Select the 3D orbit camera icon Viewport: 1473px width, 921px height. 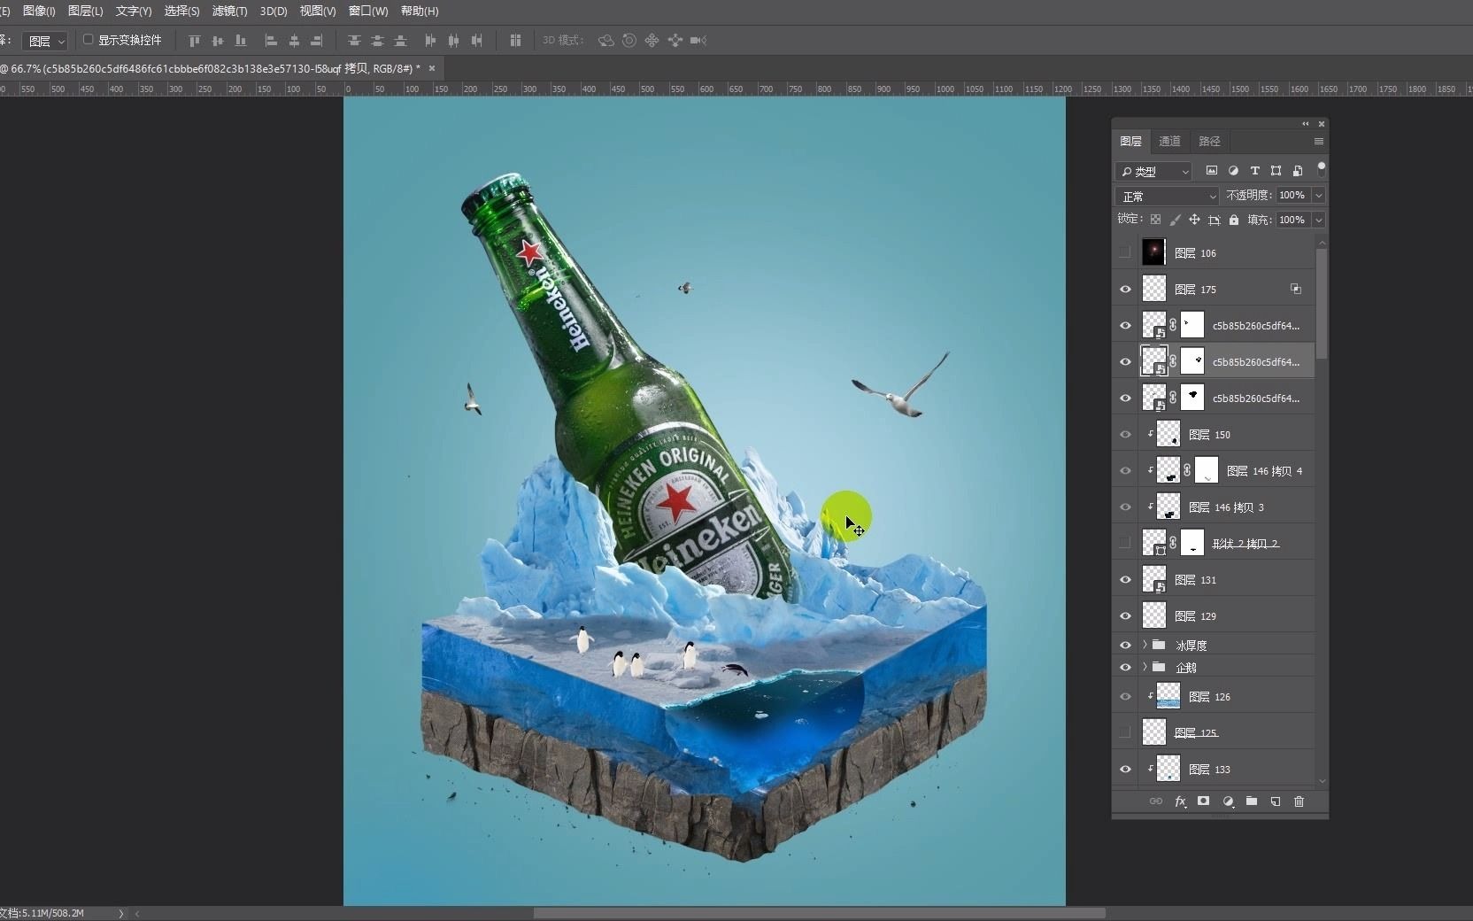click(606, 40)
